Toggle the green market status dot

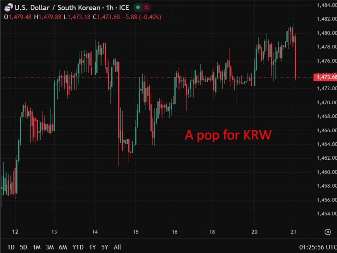tap(138, 7)
